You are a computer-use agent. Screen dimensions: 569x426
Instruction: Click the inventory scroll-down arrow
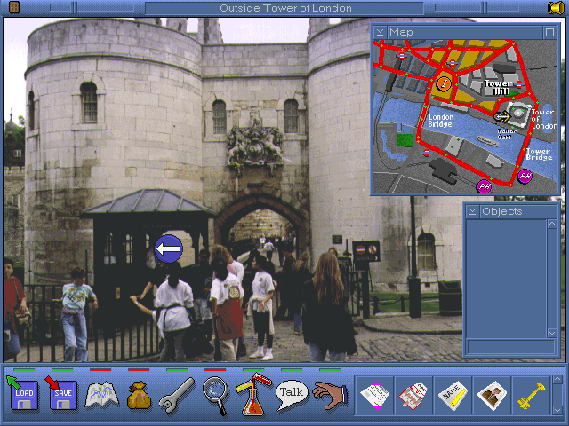[557, 410]
